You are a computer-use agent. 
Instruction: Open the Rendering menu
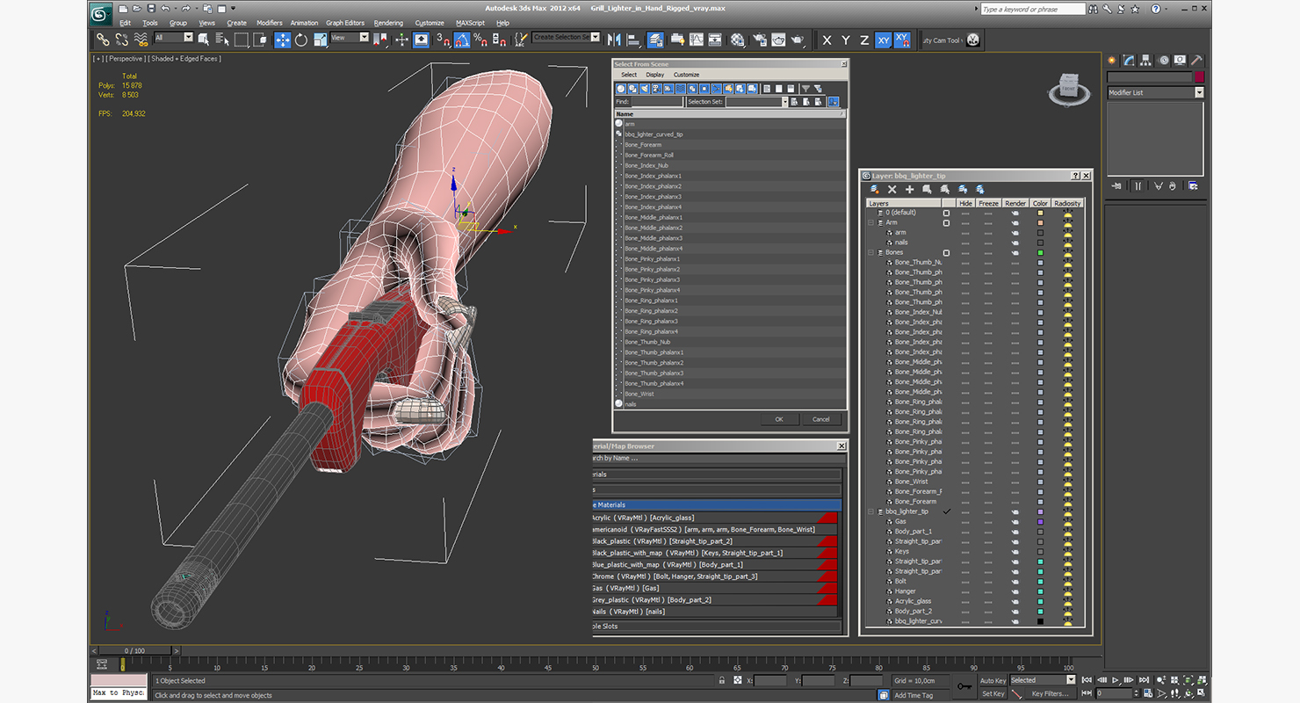(x=388, y=23)
